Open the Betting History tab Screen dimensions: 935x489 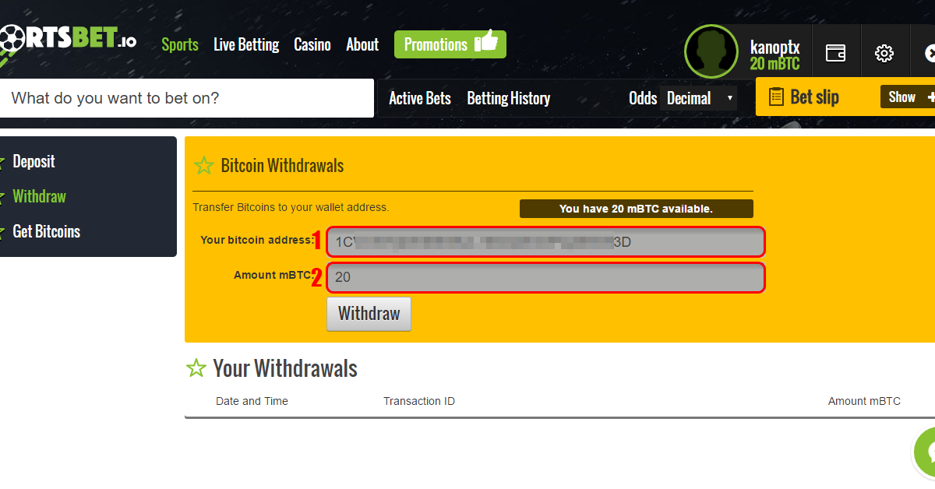click(509, 98)
